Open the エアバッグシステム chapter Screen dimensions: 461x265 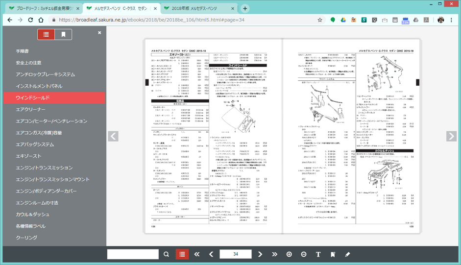pyautogui.click(x=35, y=145)
